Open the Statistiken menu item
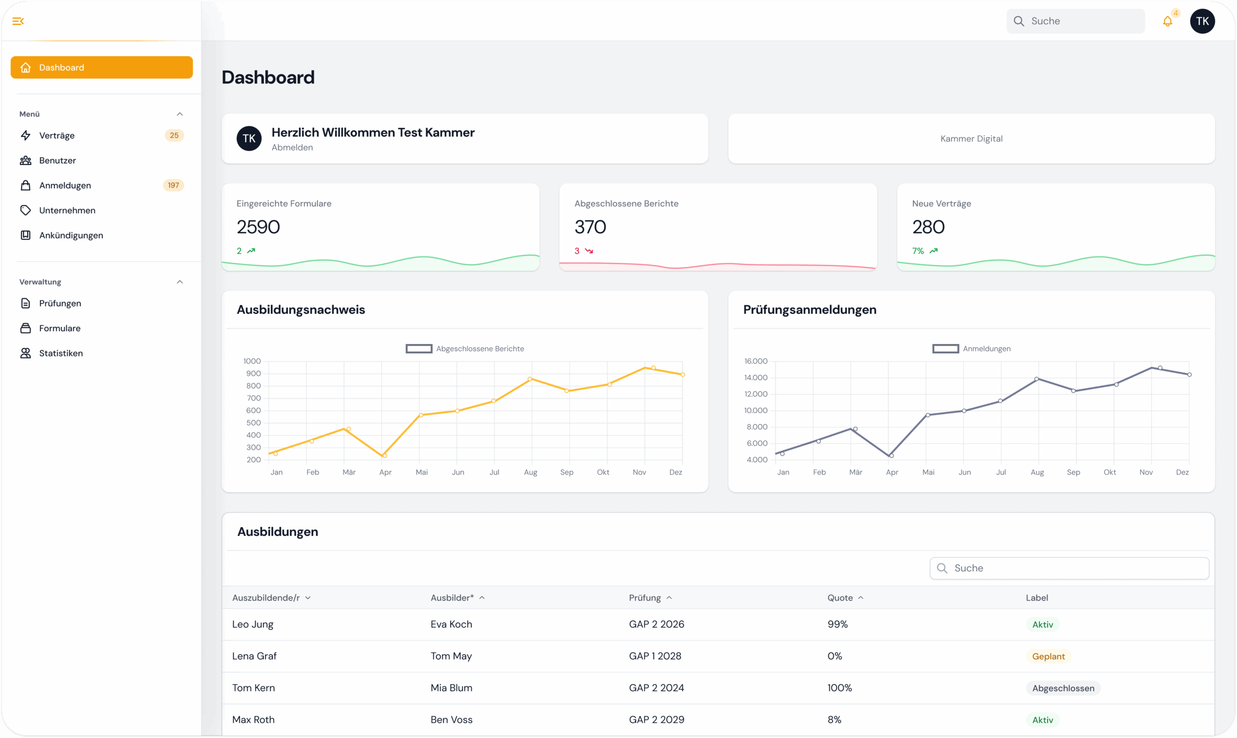 pyautogui.click(x=61, y=352)
